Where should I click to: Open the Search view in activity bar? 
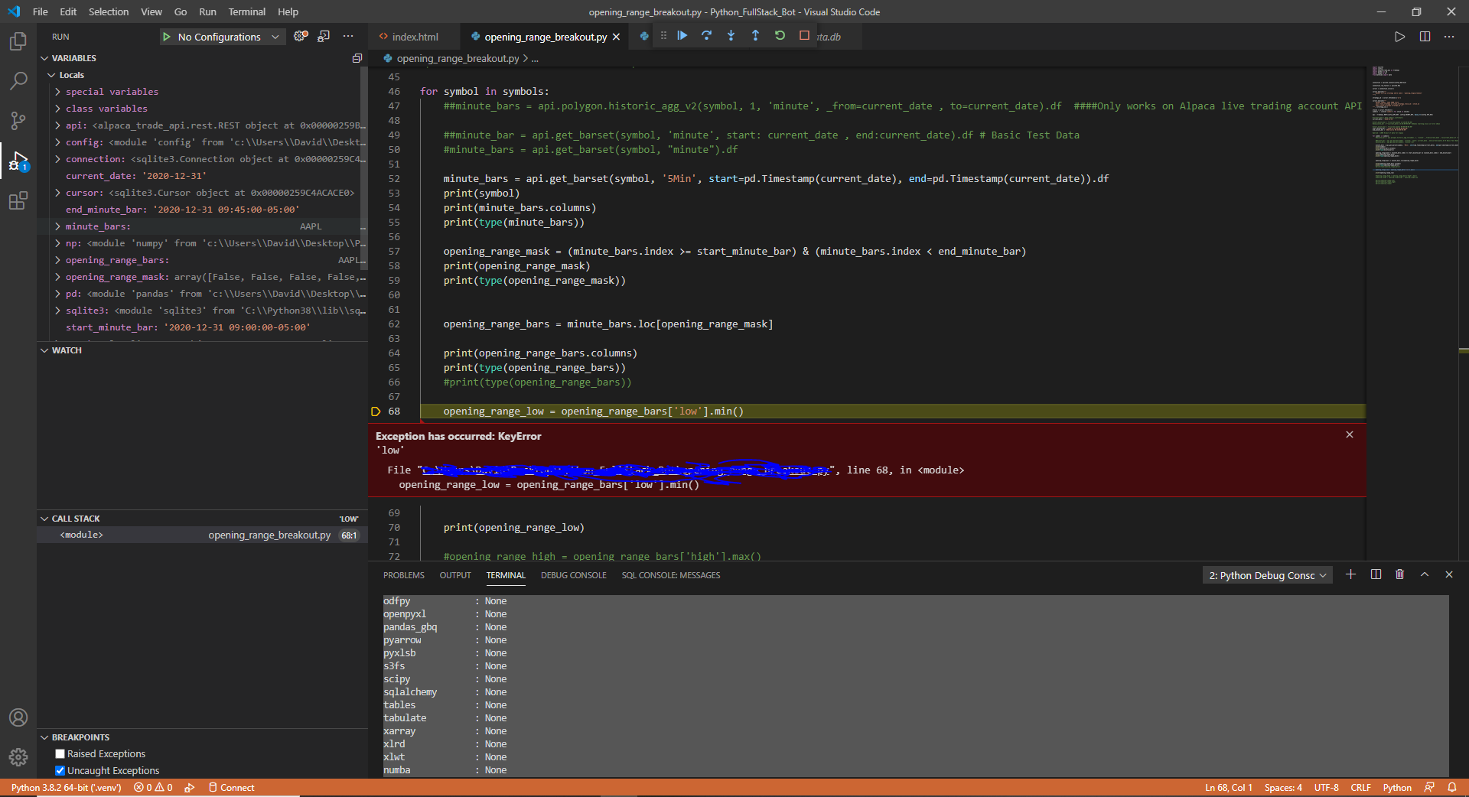18,80
